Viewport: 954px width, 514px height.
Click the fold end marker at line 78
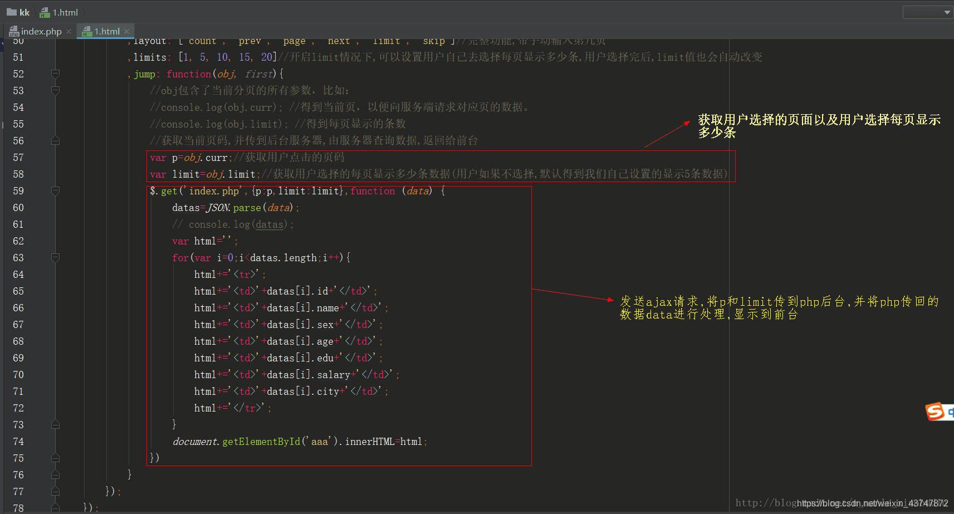tap(55, 507)
